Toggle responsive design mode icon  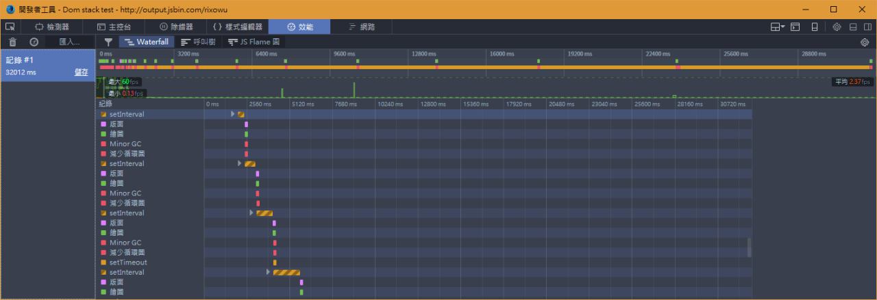click(815, 27)
